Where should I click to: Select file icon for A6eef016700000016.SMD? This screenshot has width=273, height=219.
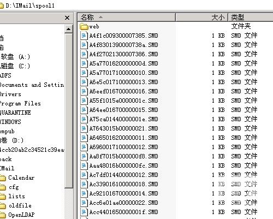coord(84,91)
